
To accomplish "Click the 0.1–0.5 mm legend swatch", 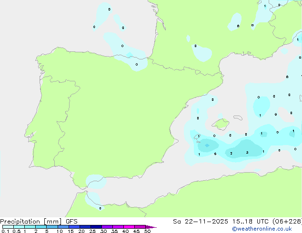I will pos(8,227).
